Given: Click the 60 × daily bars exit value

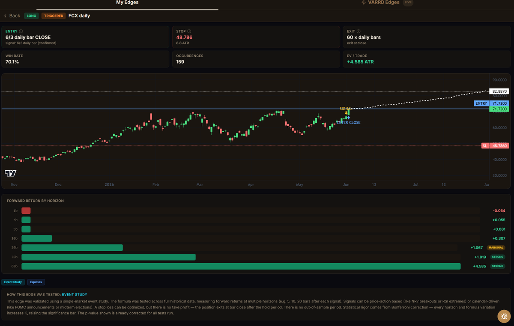Looking at the screenshot, I should click(x=364, y=37).
